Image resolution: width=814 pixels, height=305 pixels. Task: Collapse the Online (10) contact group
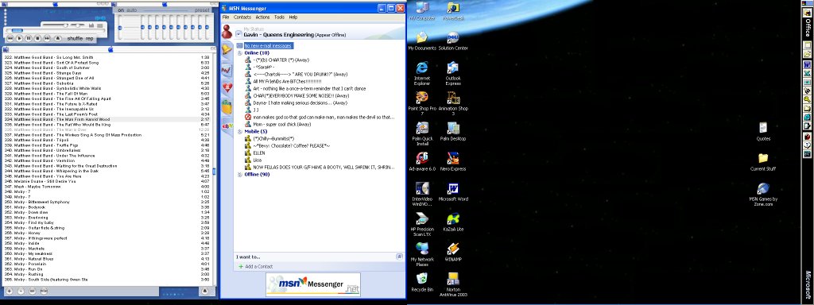[240, 53]
